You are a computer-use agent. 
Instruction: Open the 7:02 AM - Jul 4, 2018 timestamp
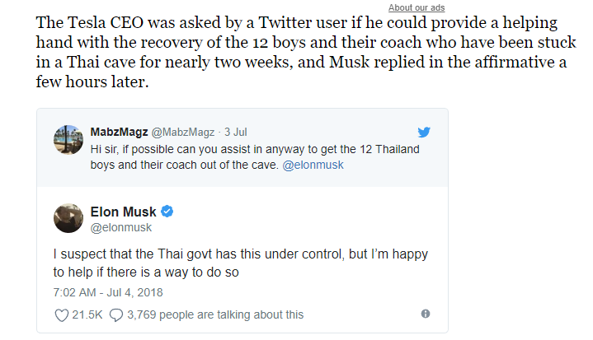tap(108, 292)
